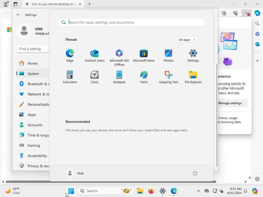Open Network & internet settings
Viewport: 263px width, 197px height.
click(33, 94)
